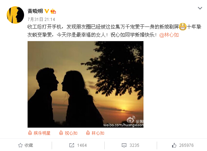
Task: Open the @林心如 mention link
Action: 169,35
